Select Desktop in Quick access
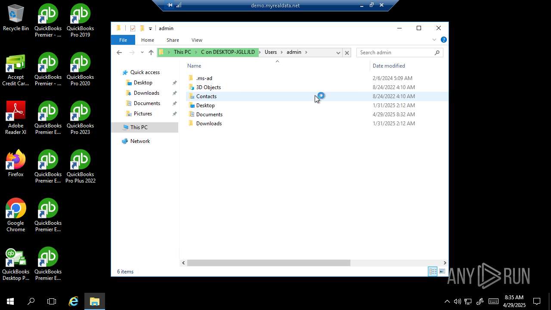Viewport: 551px width, 310px height. tap(143, 83)
